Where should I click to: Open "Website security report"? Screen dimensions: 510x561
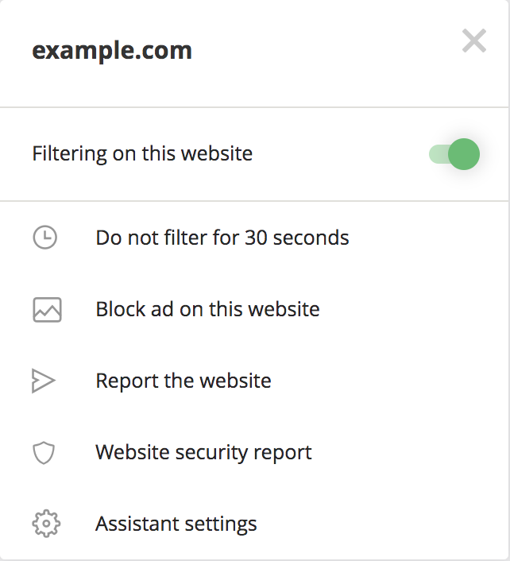pos(203,453)
